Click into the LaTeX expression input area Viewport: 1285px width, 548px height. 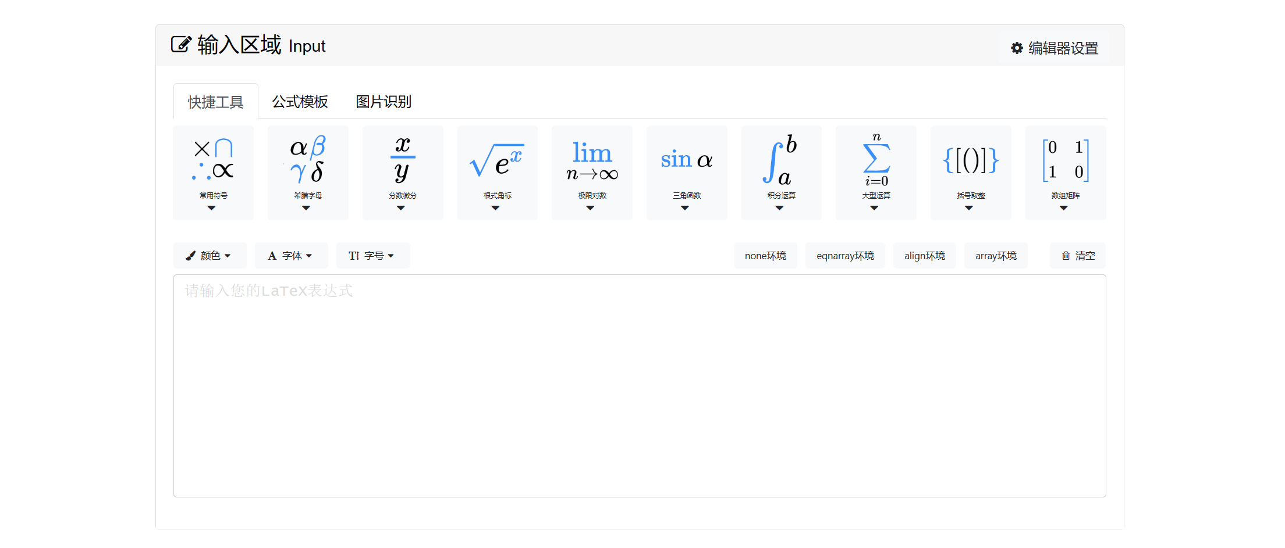click(x=640, y=386)
